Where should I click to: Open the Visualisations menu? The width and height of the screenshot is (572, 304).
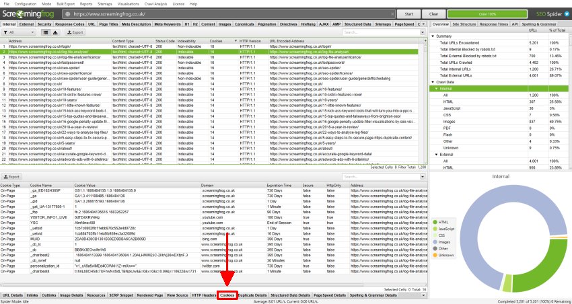coord(128,4)
